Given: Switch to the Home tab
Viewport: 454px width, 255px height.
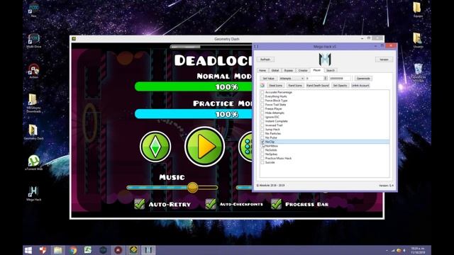Looking at the screenshot, I should pos(262,70).
